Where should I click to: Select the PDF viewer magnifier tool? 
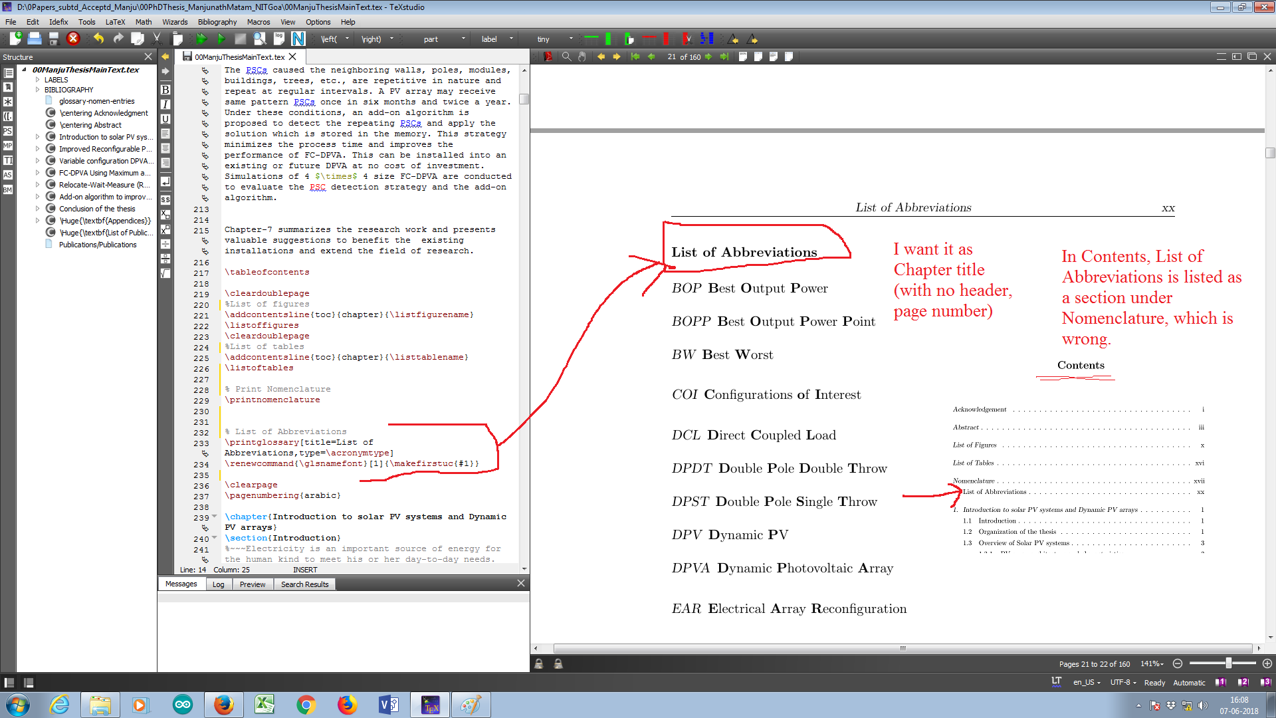point(566,57)
